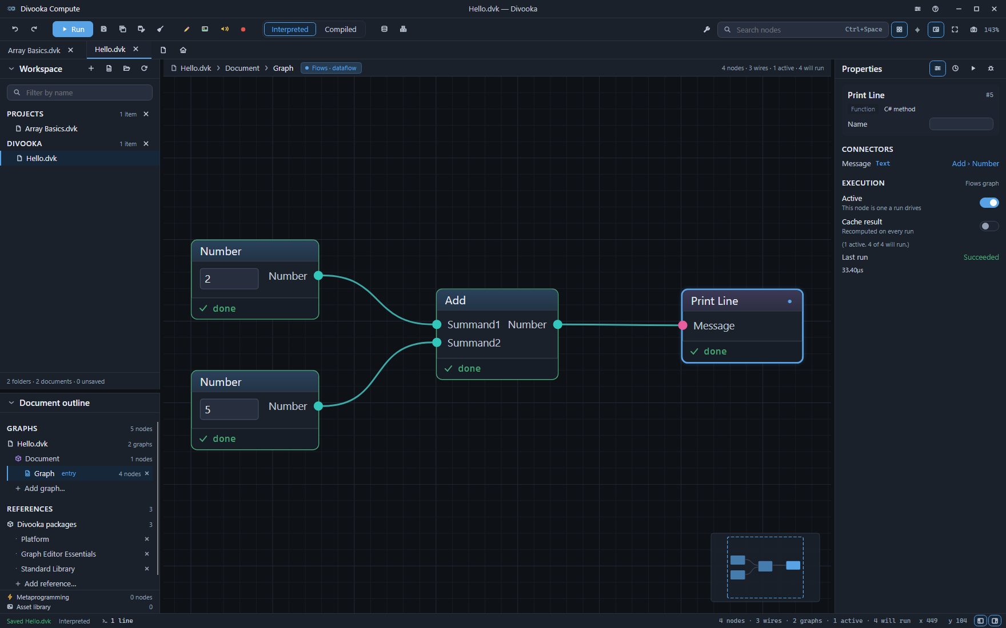Image resolution: width=1006 pixels, height=628 pixels.
Task: Open the Metaprogramming section
Action: pyautogui.click(x=80, y=597)
